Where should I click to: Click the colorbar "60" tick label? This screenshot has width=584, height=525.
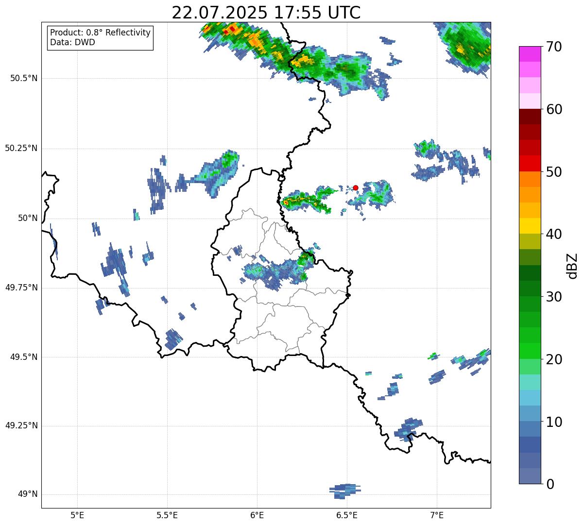tap(553, 109)
